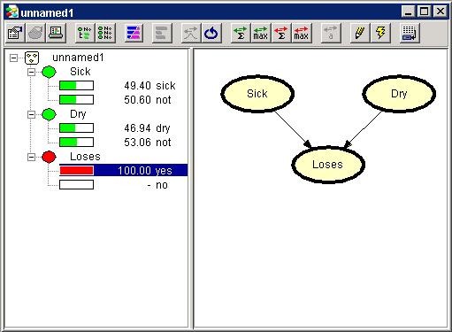This screenshot has height=332, width=452.
Task: Click the greyed-out cloud icon in toolbar
Action: click(35, 33)
